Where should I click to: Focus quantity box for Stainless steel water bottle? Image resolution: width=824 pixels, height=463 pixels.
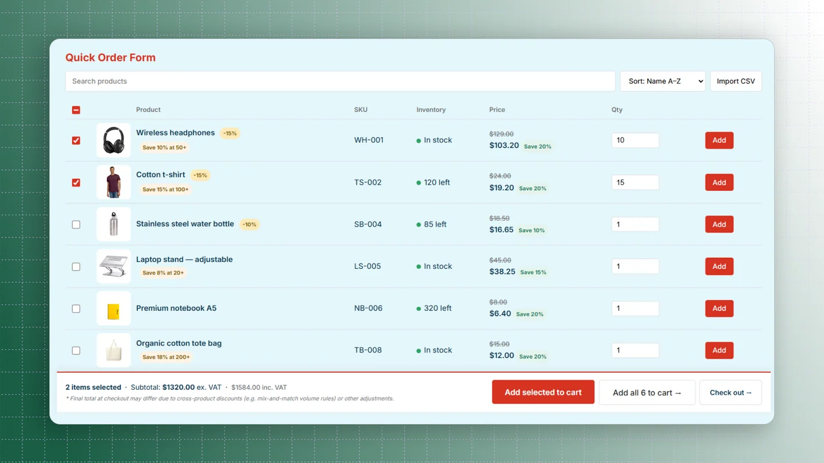(635, 225)
